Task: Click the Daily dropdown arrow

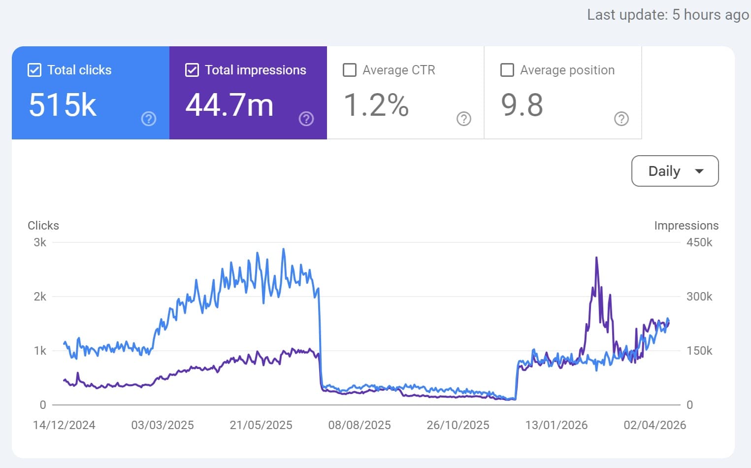Action: [x=700, y=171]
